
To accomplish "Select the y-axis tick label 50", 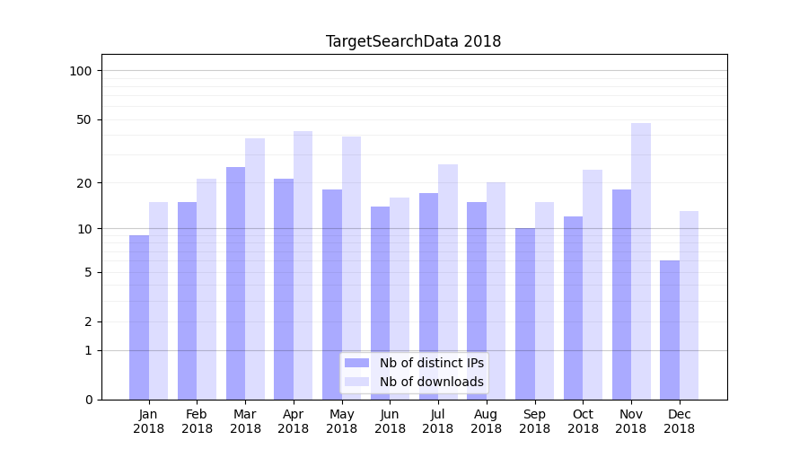I will pyautogui.click(x=83, y=119).
